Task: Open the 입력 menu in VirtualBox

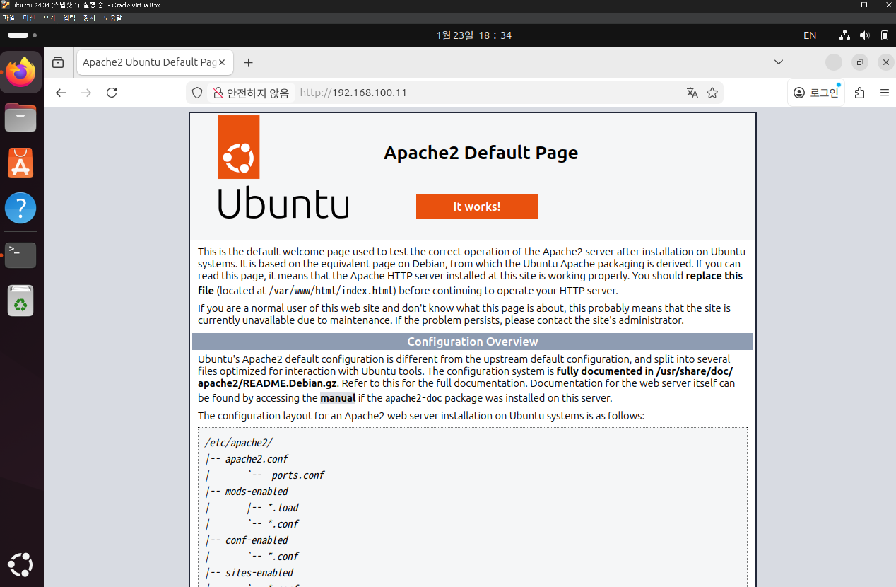Action: (69, 18)
